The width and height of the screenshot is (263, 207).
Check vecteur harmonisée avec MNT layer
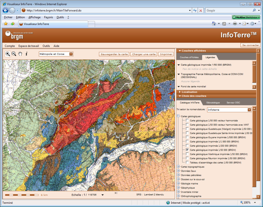click(x=187, y=125)
